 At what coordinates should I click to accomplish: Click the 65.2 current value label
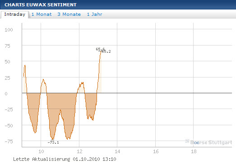[x=106, y=51]
